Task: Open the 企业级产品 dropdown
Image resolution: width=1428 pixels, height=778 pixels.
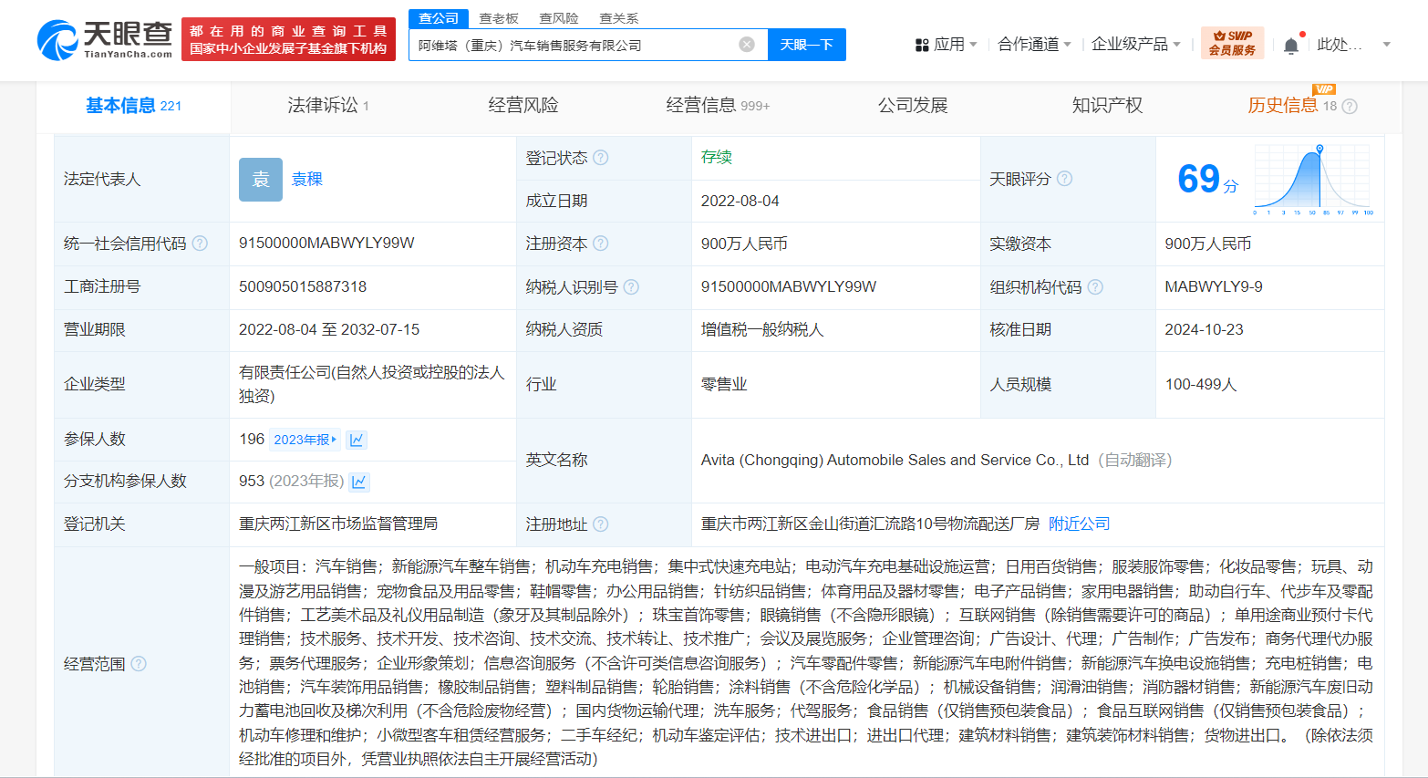Action: click(x=1135, y=45)
